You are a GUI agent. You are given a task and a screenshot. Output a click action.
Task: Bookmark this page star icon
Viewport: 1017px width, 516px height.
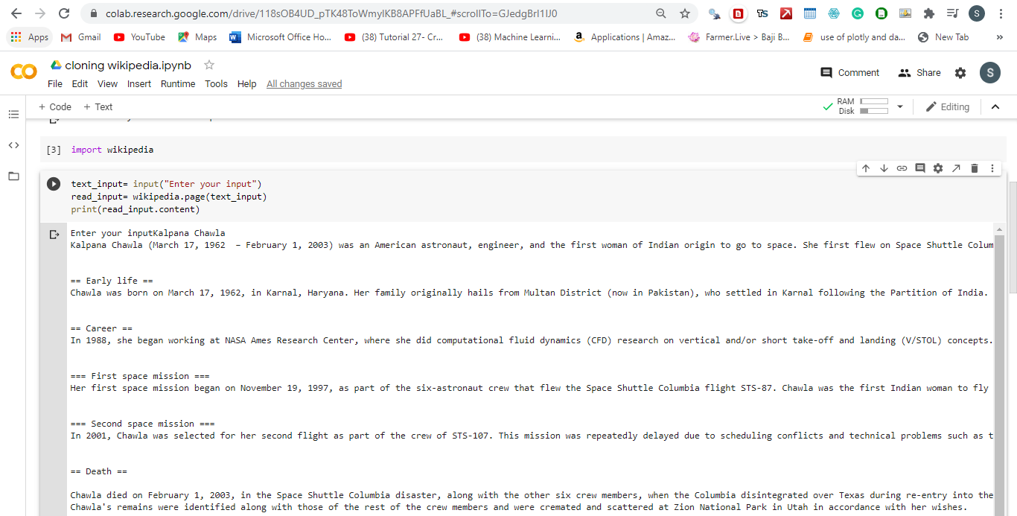coord(685,13)
